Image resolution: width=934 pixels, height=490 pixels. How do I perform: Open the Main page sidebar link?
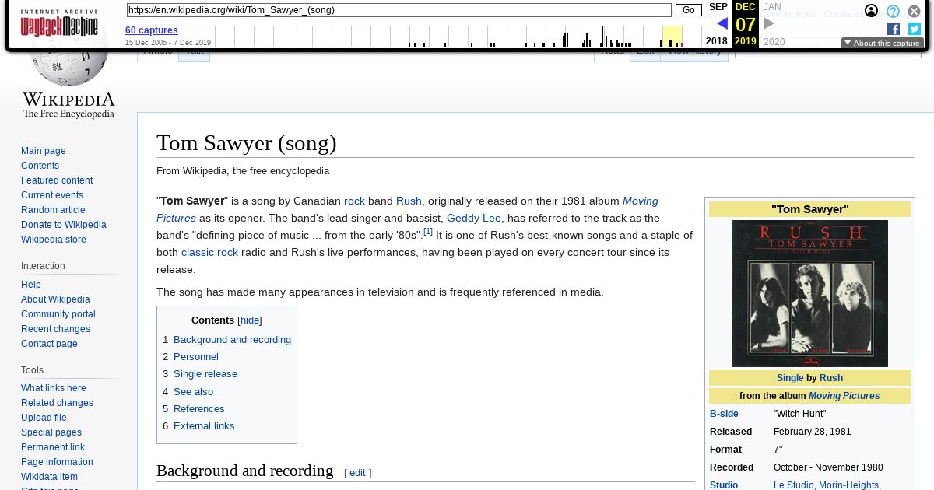(44, 151)
